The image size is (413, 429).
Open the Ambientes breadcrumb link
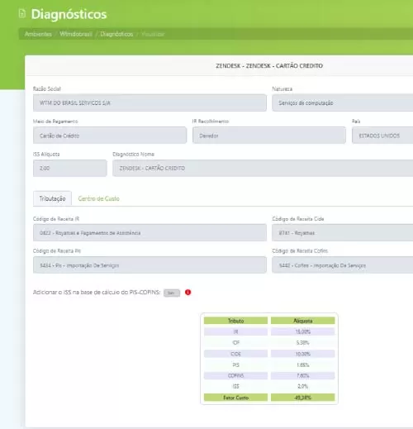[x=38, y=34]
